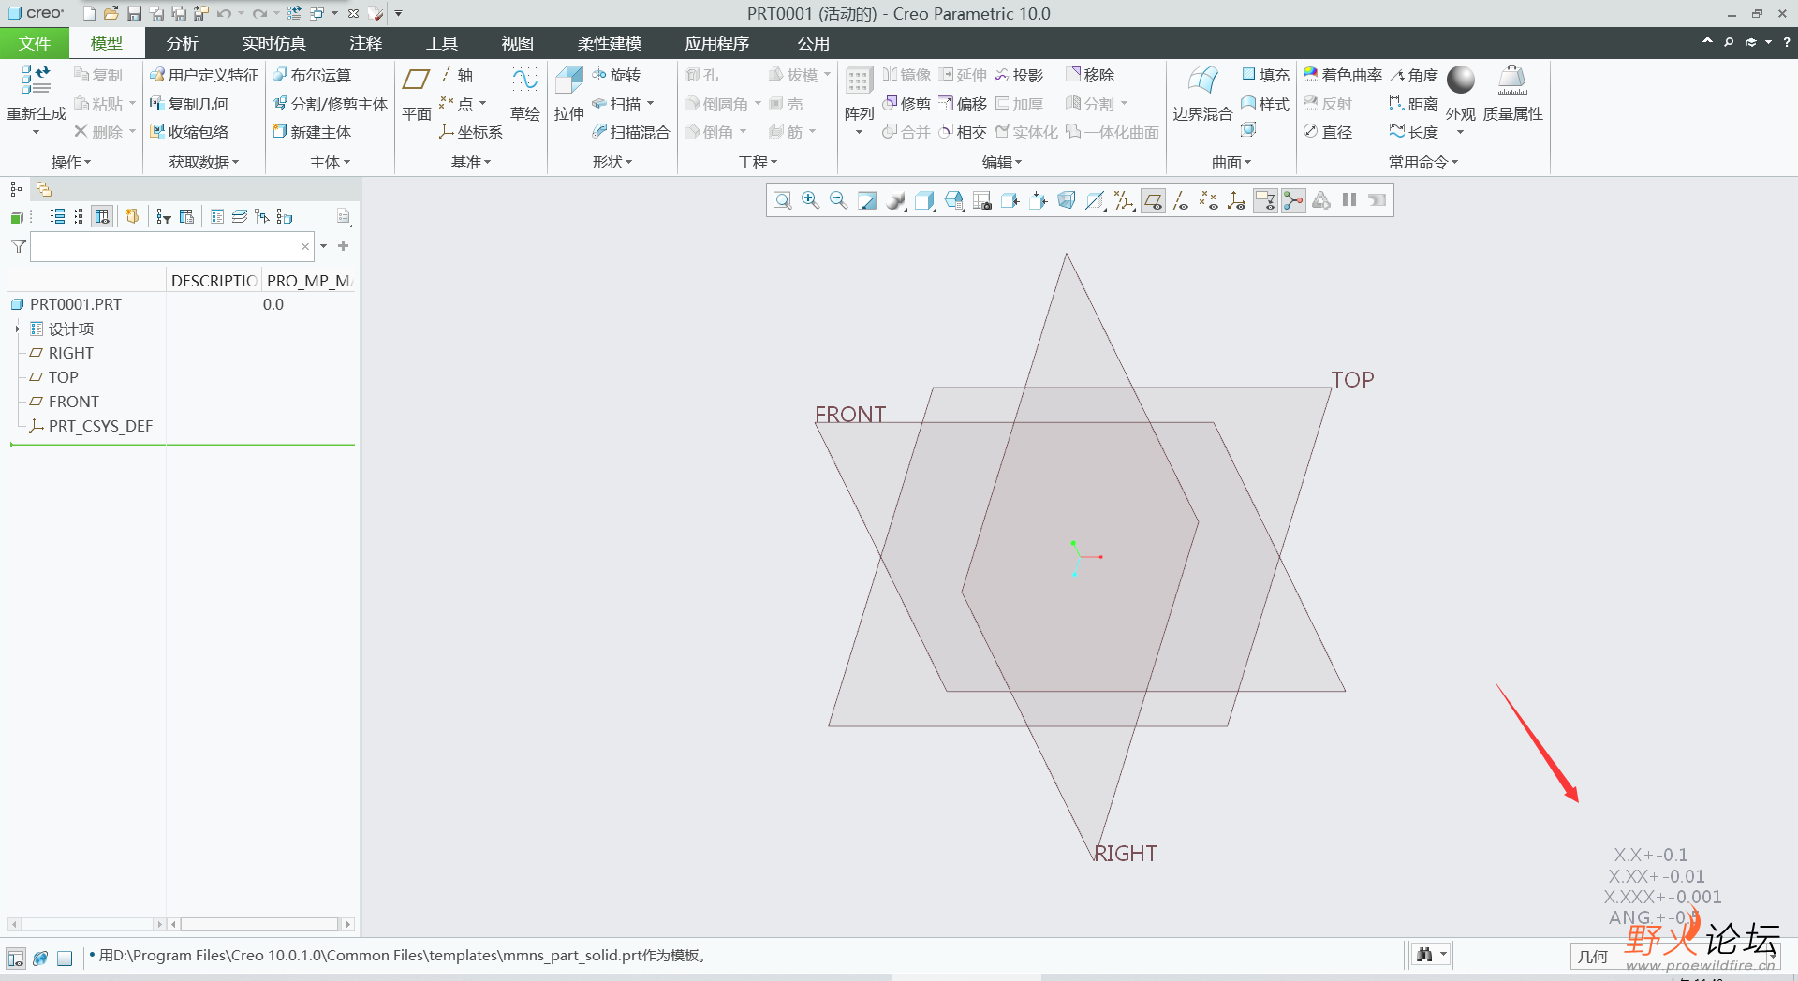Select the FRONT plane in model tree
This screenshot has width=1798, height=981.
click(73, 402)
